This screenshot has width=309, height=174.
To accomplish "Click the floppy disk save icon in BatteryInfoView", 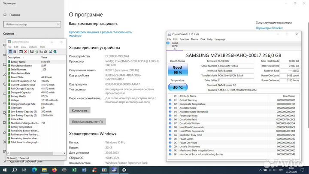I will [x=31, y=52].
